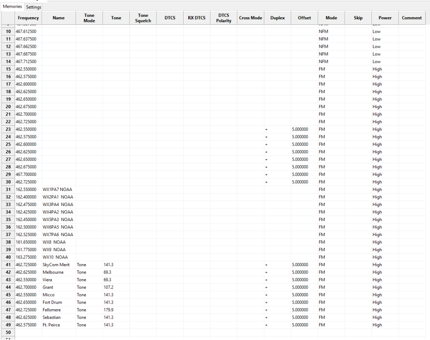Click the DTCS Polarity column header
Image resolution: width=430 pixels, height=340 pixels.
[224, 18]
